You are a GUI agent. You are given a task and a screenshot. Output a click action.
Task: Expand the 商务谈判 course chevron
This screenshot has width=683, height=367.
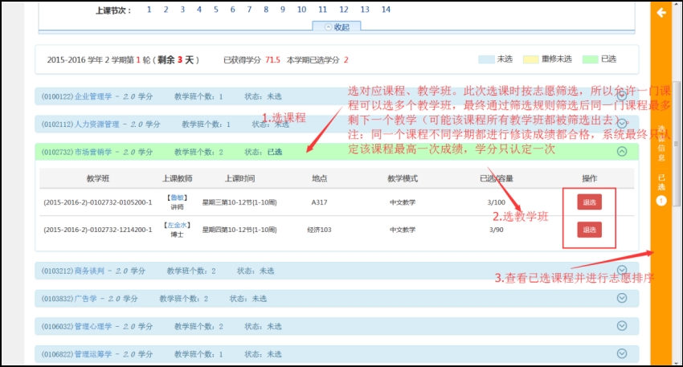[621, 271]
